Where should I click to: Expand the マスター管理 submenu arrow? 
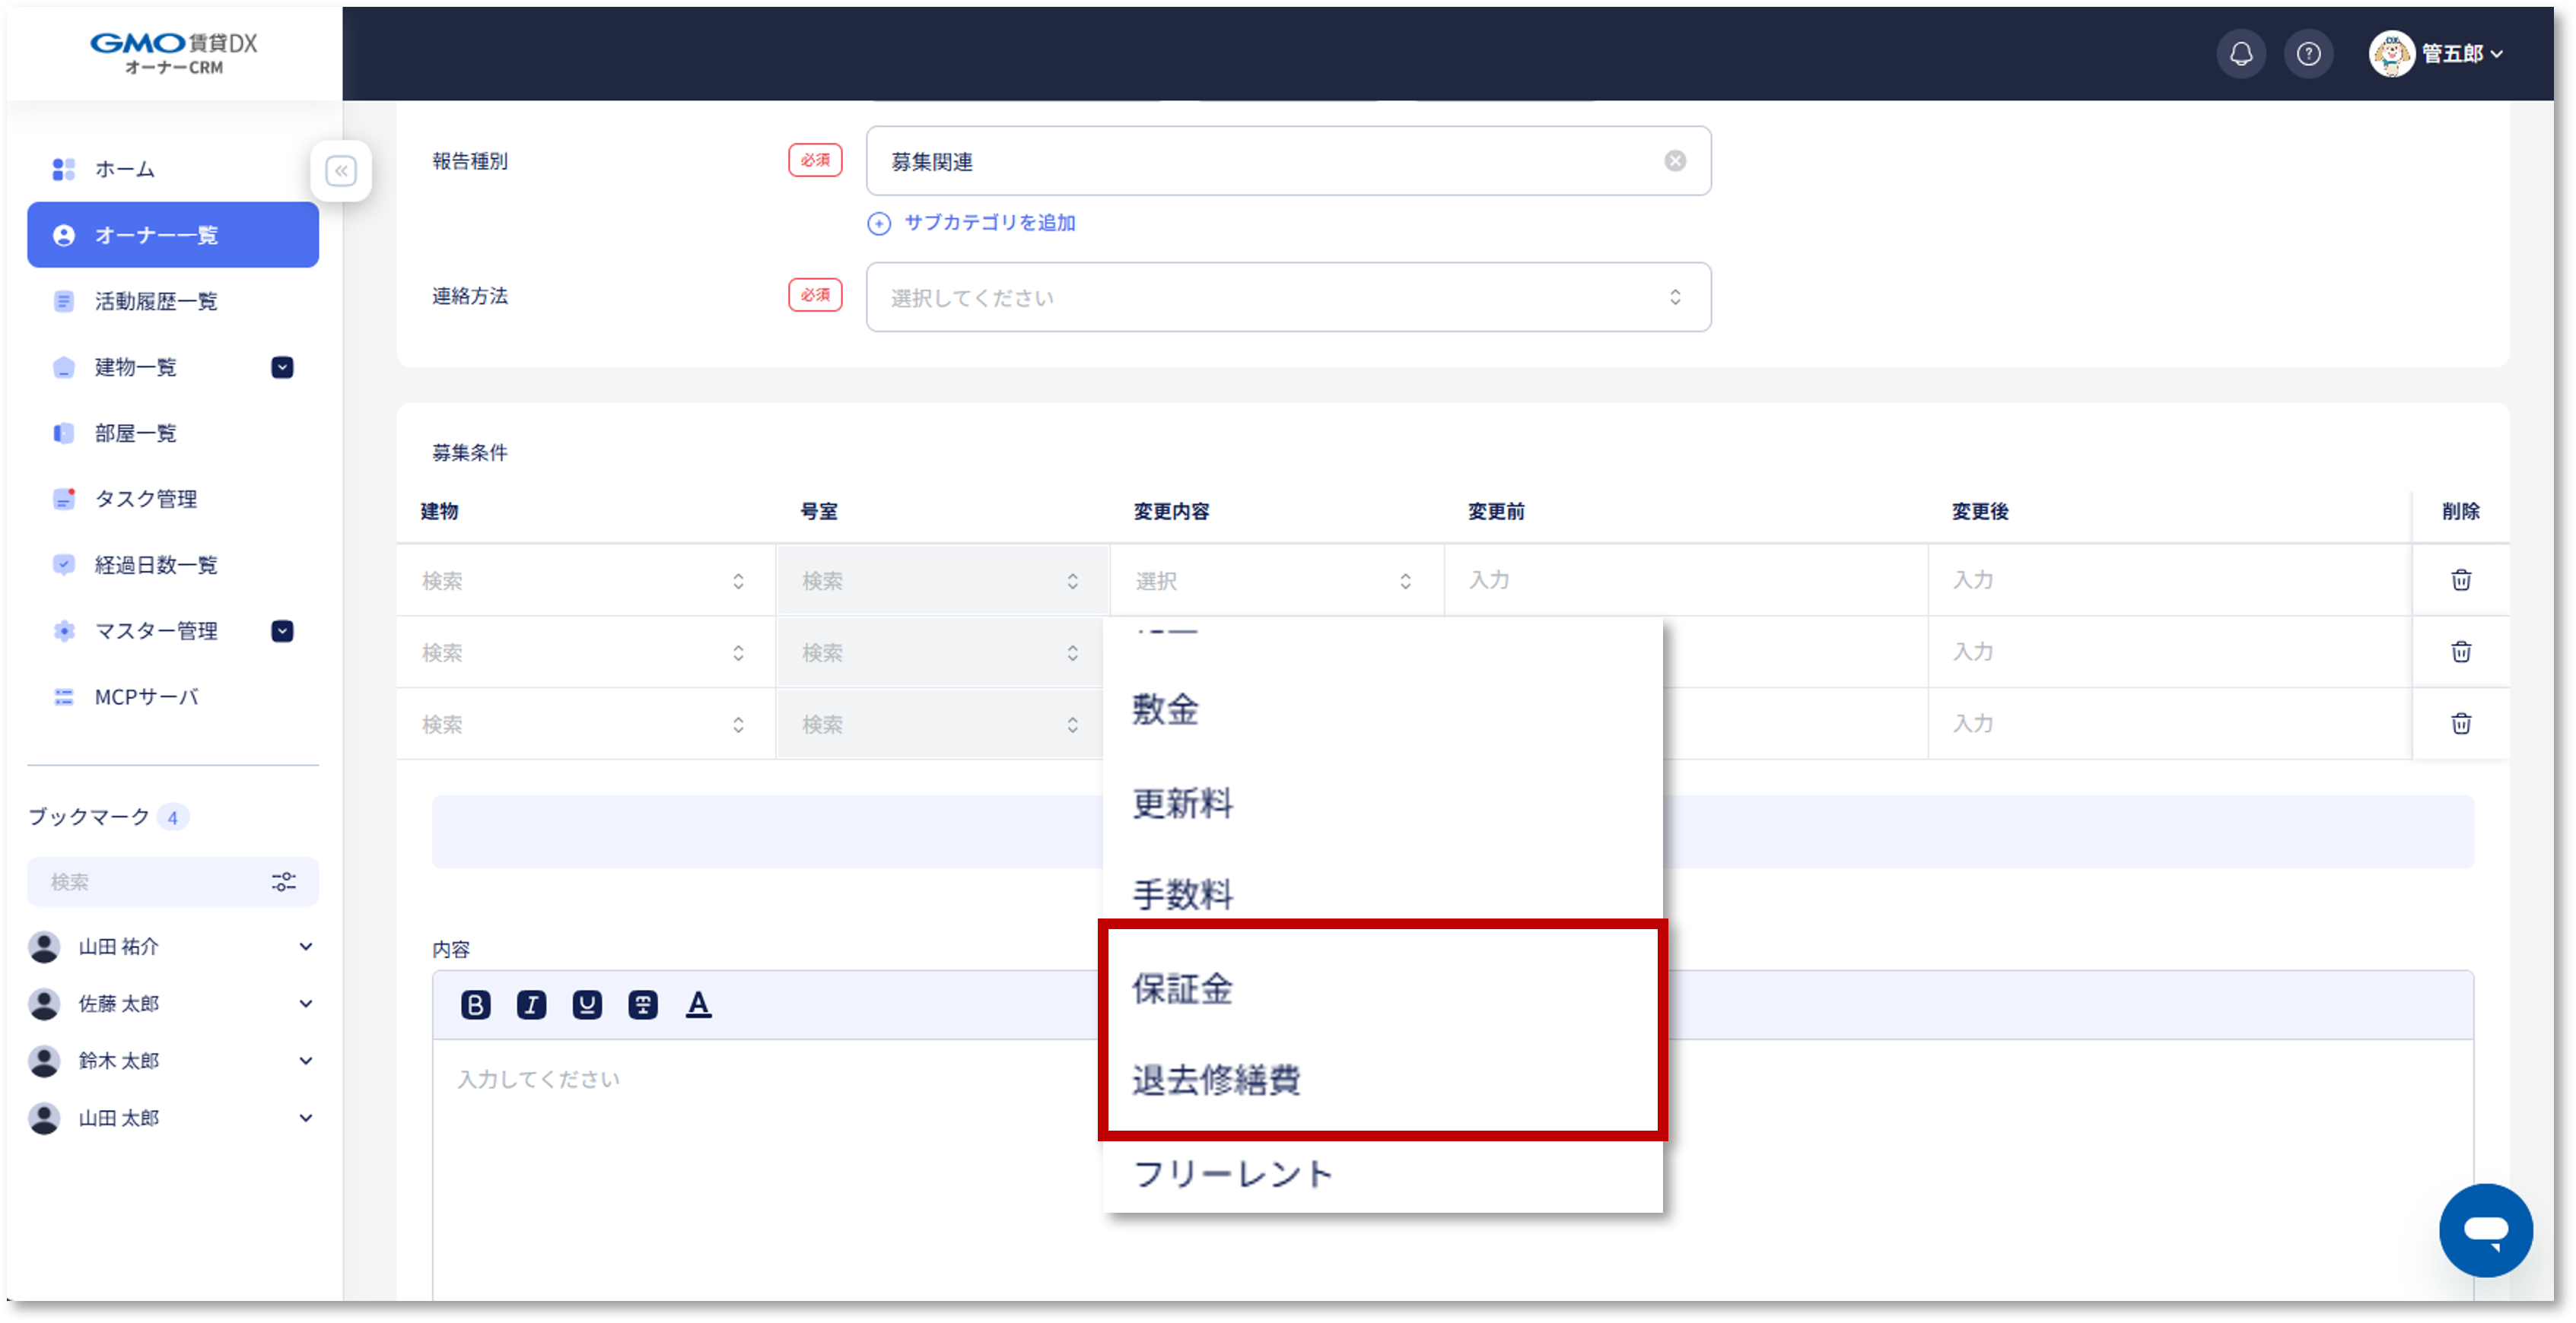[282, 630]
